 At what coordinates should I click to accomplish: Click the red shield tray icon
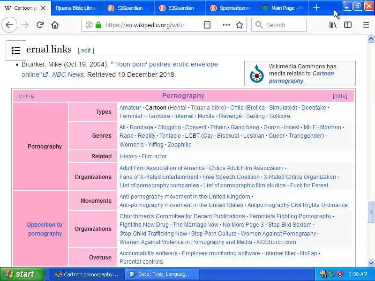coord(340,274)
